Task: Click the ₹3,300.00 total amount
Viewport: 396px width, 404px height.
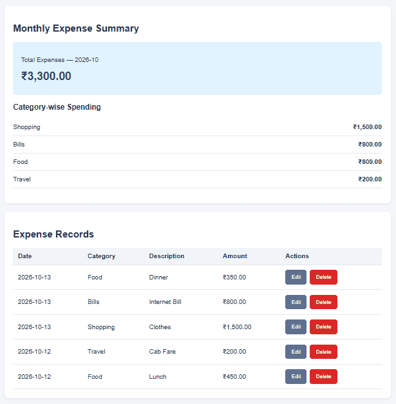Action: [46, 76]
